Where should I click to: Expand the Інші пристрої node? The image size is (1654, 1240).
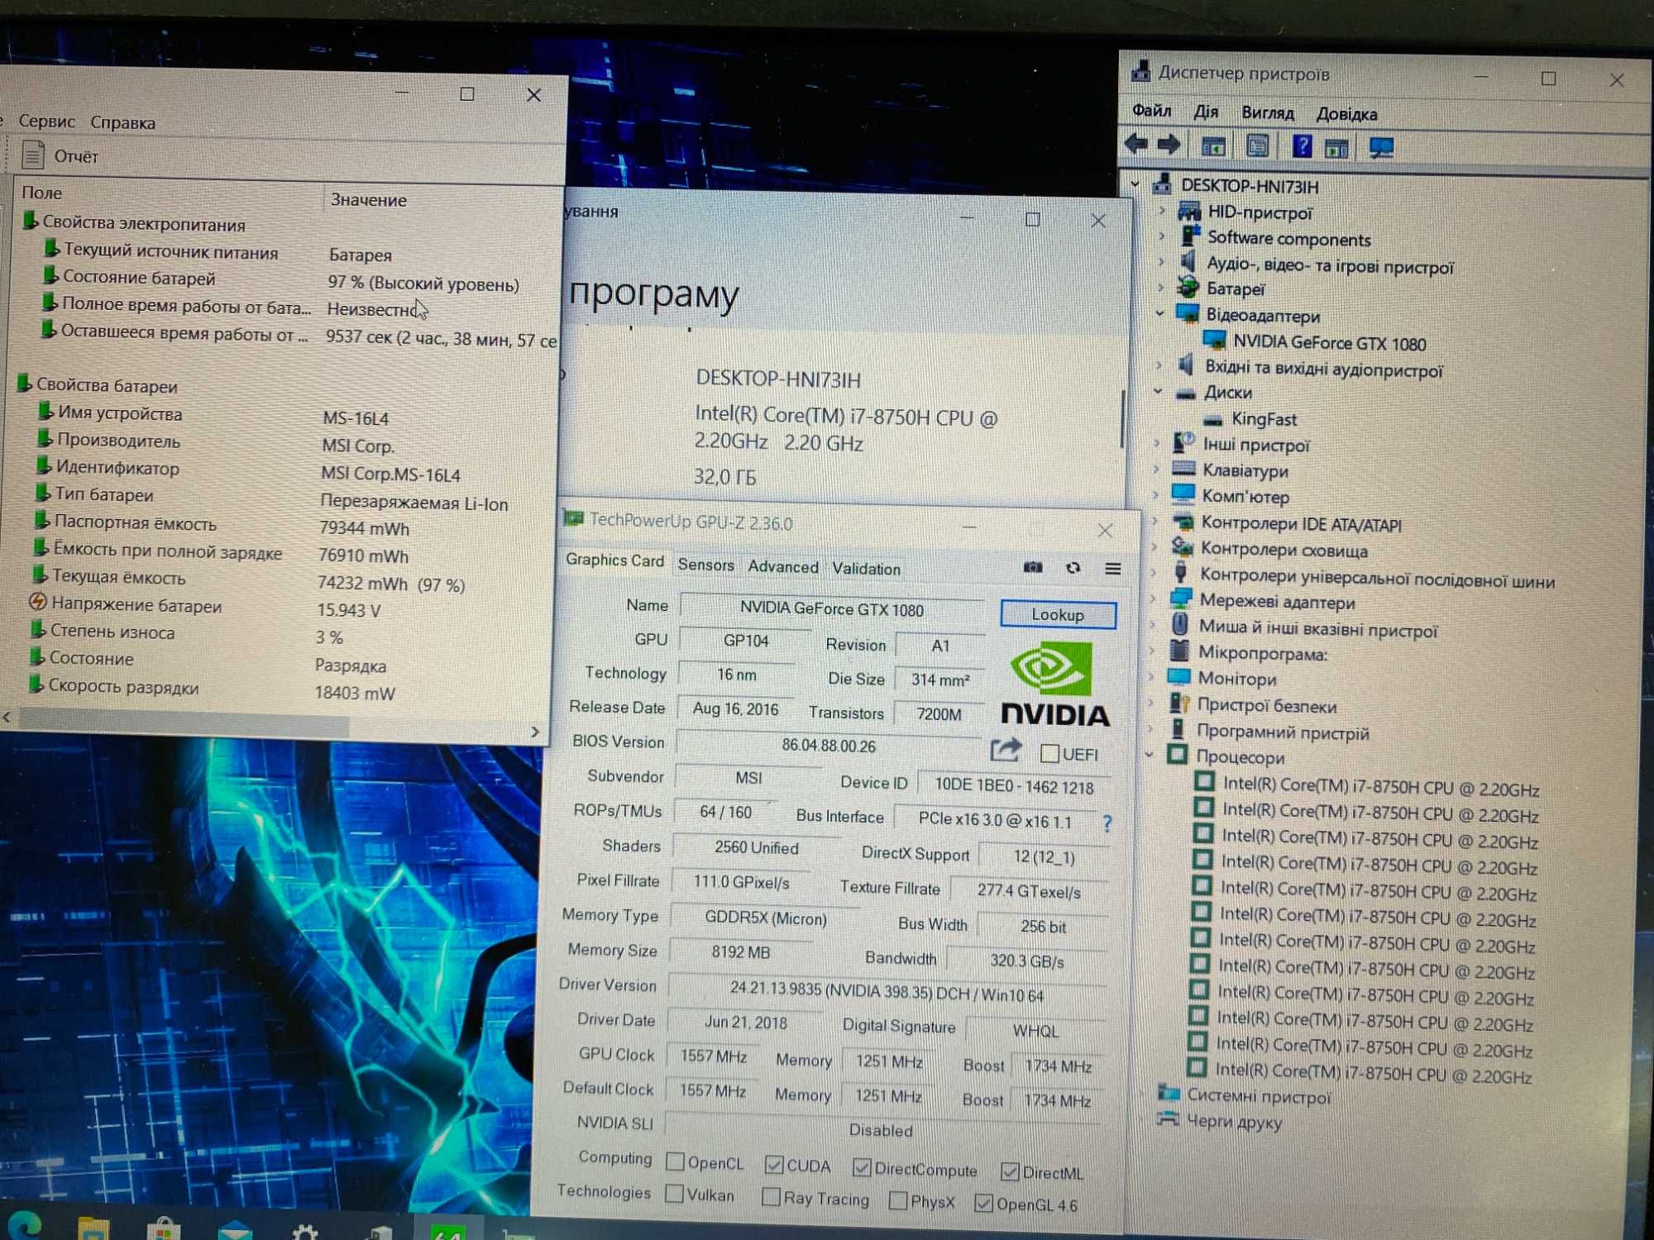[x=1157, y=443]
